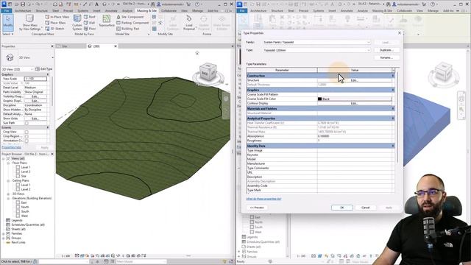Create a Building Pad
Screen dimensions: 471x265
[127, 29]
